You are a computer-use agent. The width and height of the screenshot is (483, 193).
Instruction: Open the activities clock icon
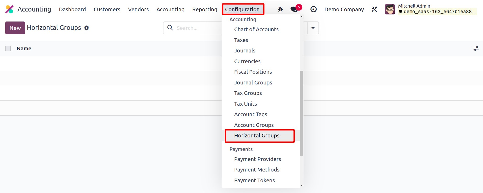coord(313,9)
